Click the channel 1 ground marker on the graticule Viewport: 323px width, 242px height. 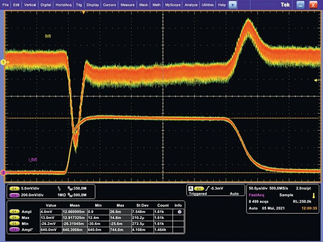point(4,62)
